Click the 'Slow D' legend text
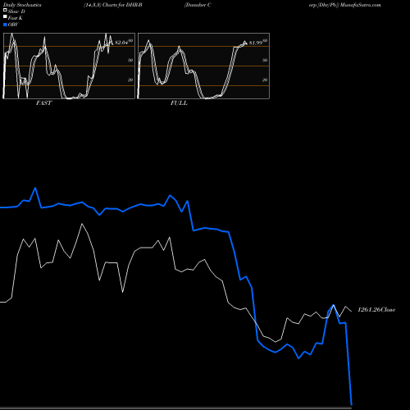This screenshot has width=410, height=410. coord(16,11)
